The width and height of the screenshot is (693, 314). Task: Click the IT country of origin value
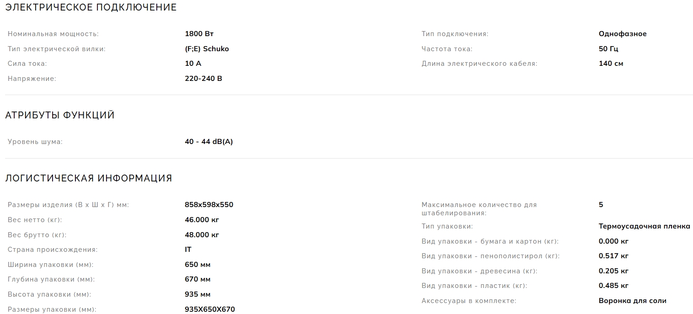click(x=188, y=250)
